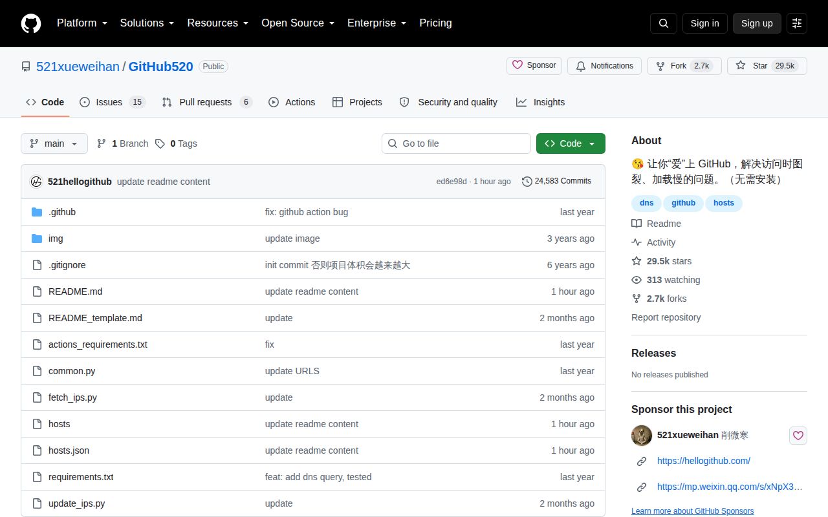View the 24,583 Commits history
Image resolution: width=828 pixels, height=517 pixels.
click(x=556, y=181)
